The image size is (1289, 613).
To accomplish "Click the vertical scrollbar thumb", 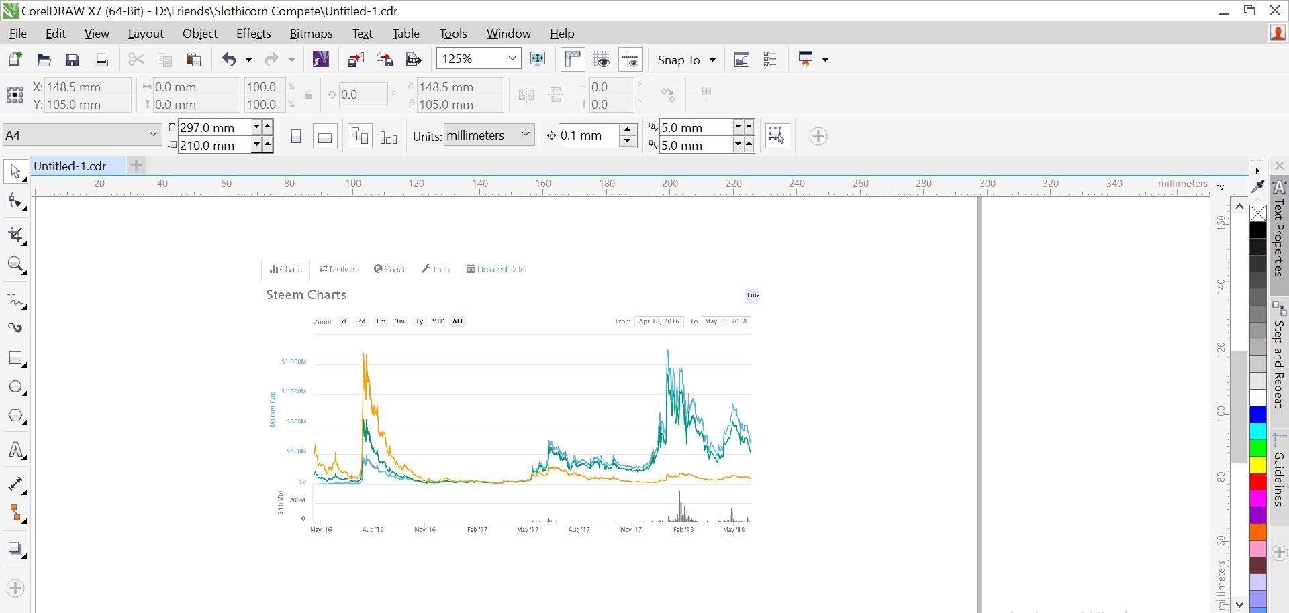I will (x=1239, y=406).
